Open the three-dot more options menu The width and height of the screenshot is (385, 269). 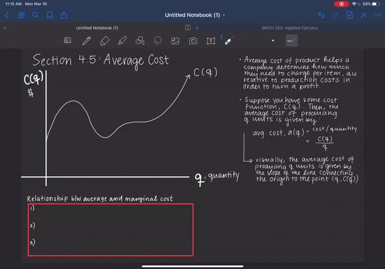377,15
